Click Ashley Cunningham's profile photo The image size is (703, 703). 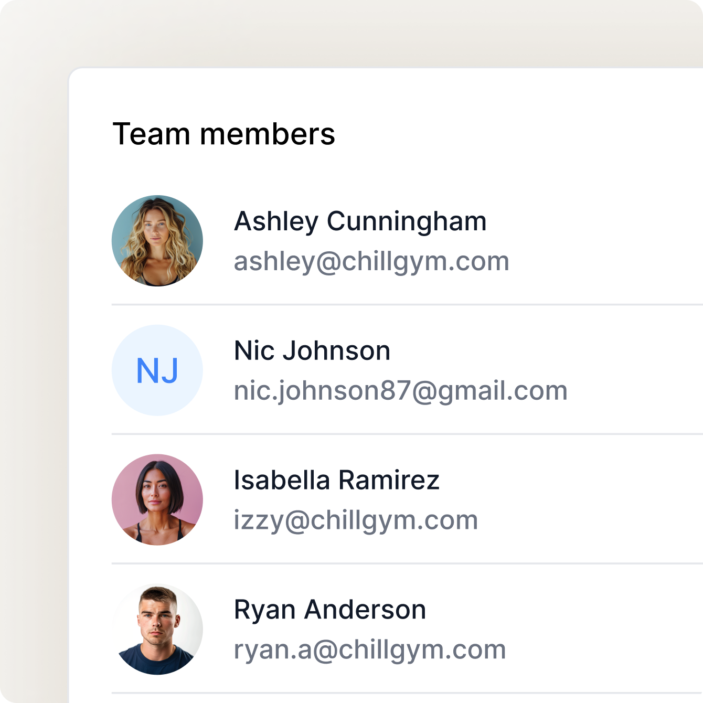[157, 241]
